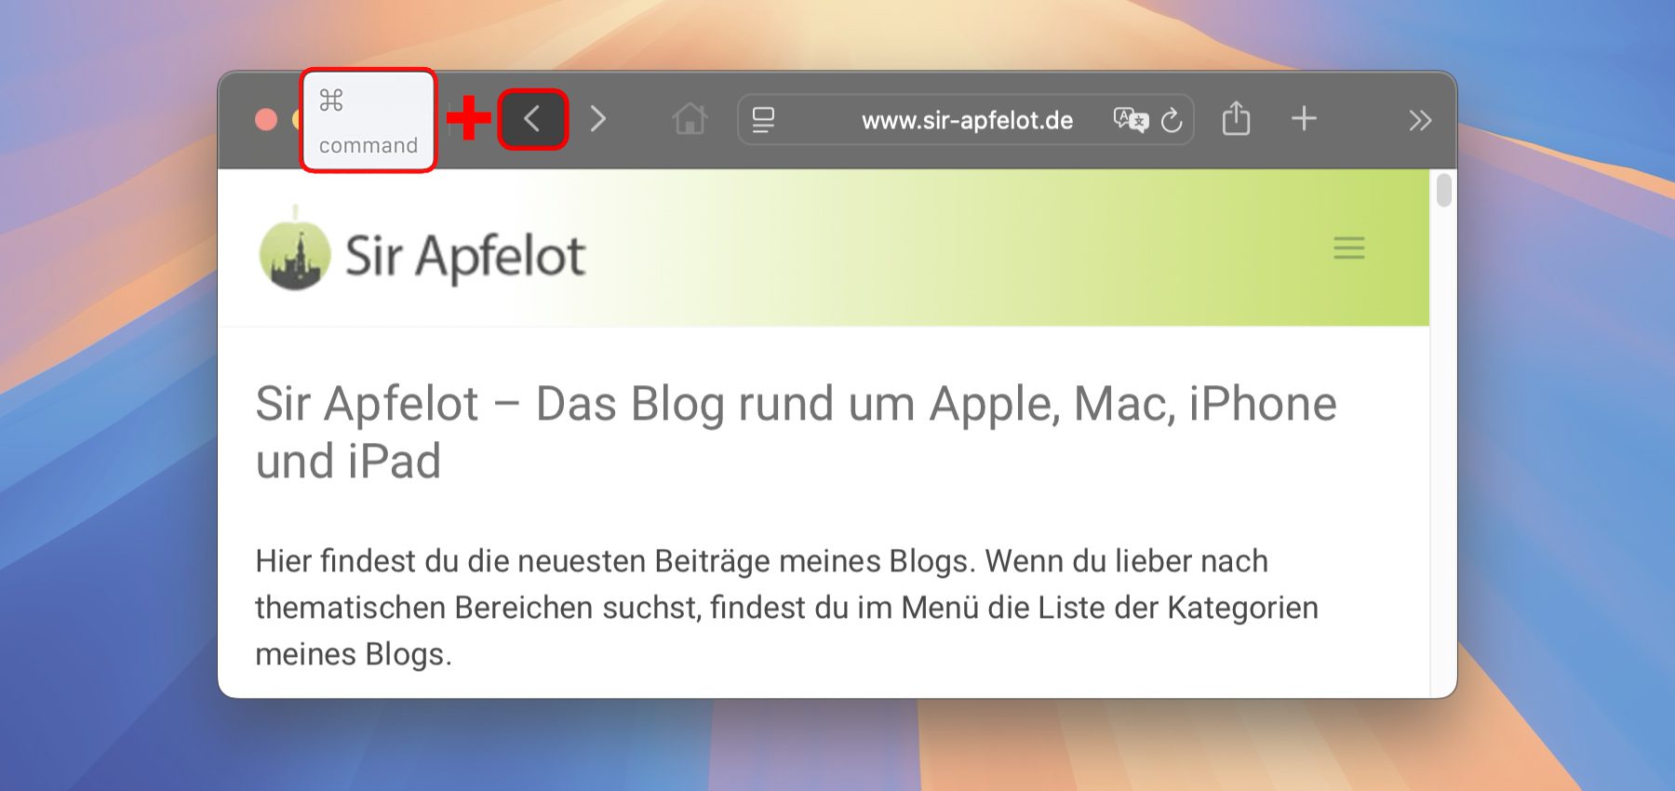This screenshot has height=791, width=1675.
Task: Go back using the highlighted back arrow
Action: coord(533,119)
